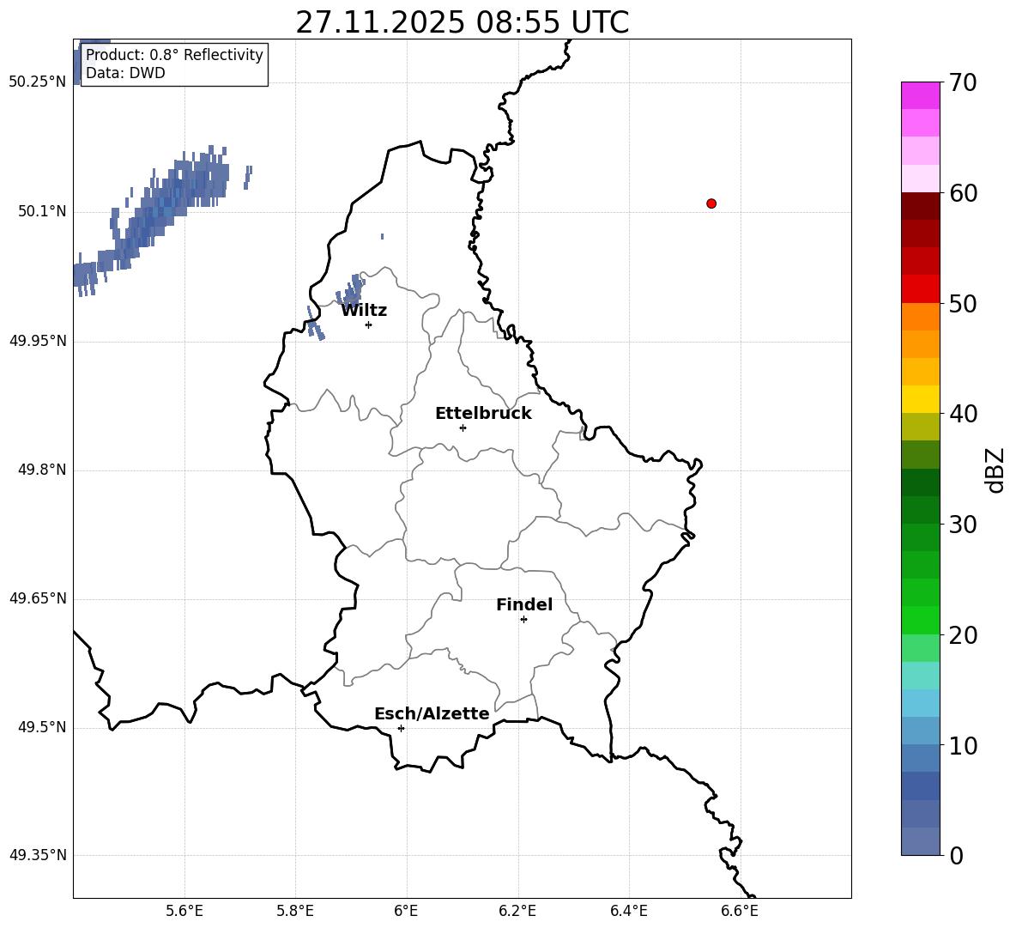The height and width of the screenshot is (928, 1016).
Task: Click the 'Product: 0.8° Reflectivity' text
Action: (174, 54)
